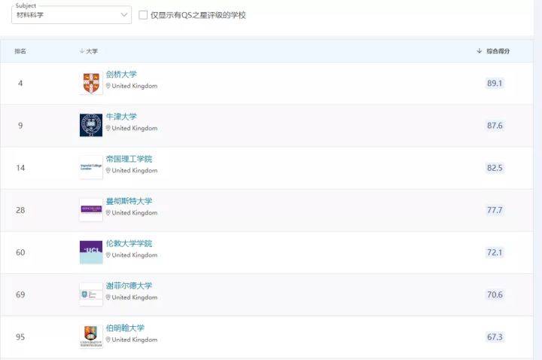This screenshot has width=542, height=360.
Task: Open 剑桥大学 university link
Action: click(121, 74)
